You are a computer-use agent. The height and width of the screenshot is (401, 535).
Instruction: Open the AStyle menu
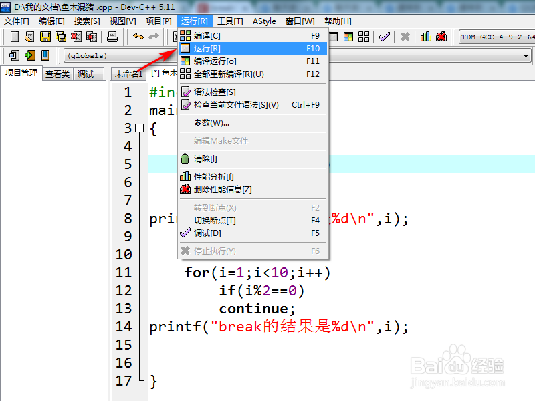click(x=264, y=21)
